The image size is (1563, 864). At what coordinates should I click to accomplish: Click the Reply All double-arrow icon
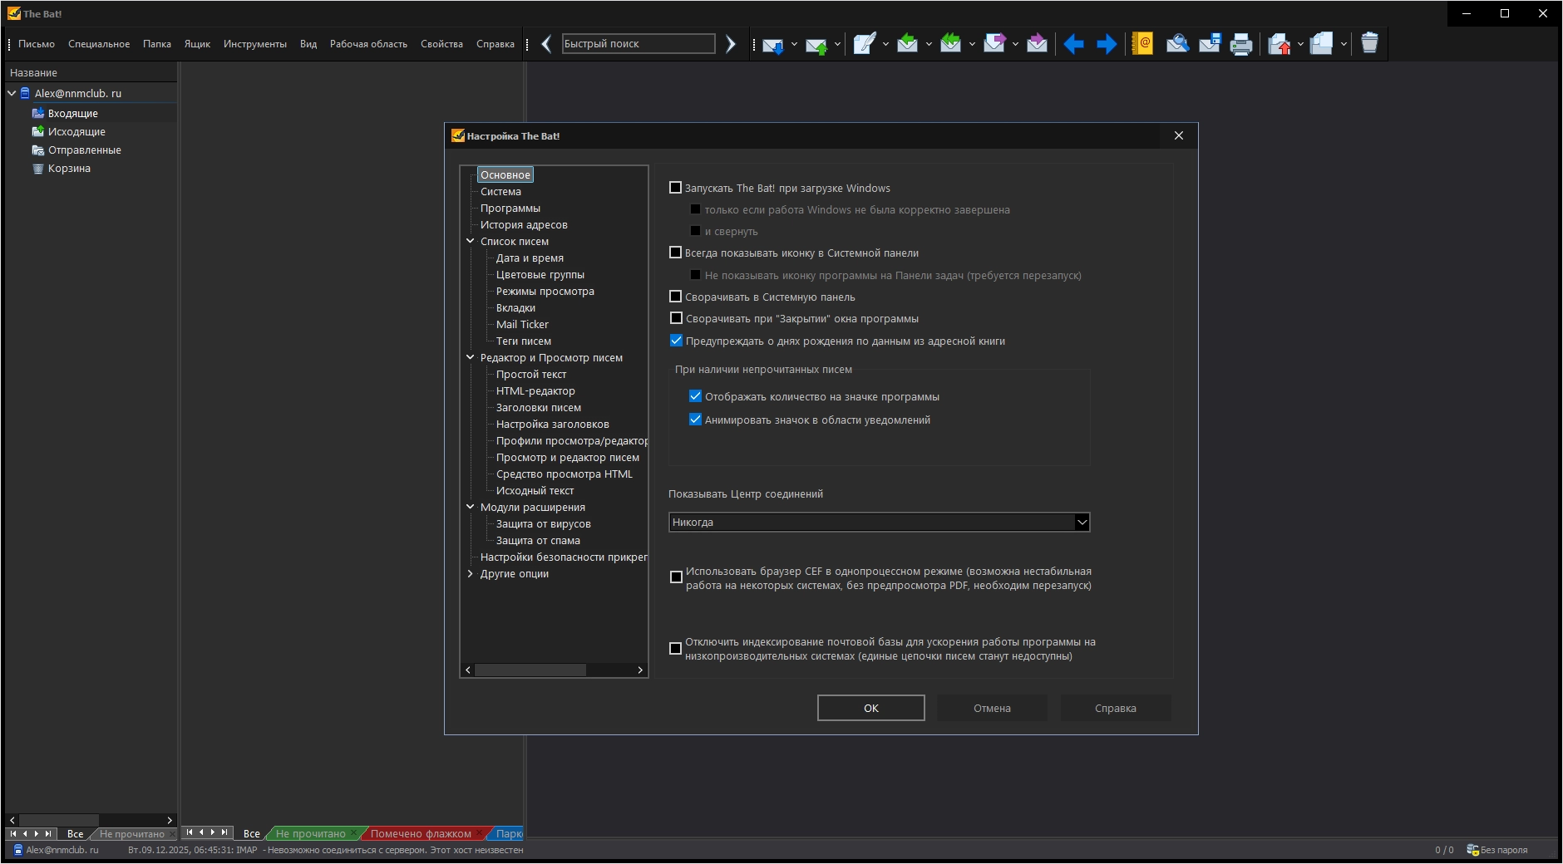[x=950, y=44]
